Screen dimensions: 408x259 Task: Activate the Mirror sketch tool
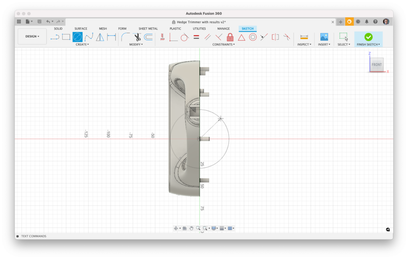tap(100, 37)
